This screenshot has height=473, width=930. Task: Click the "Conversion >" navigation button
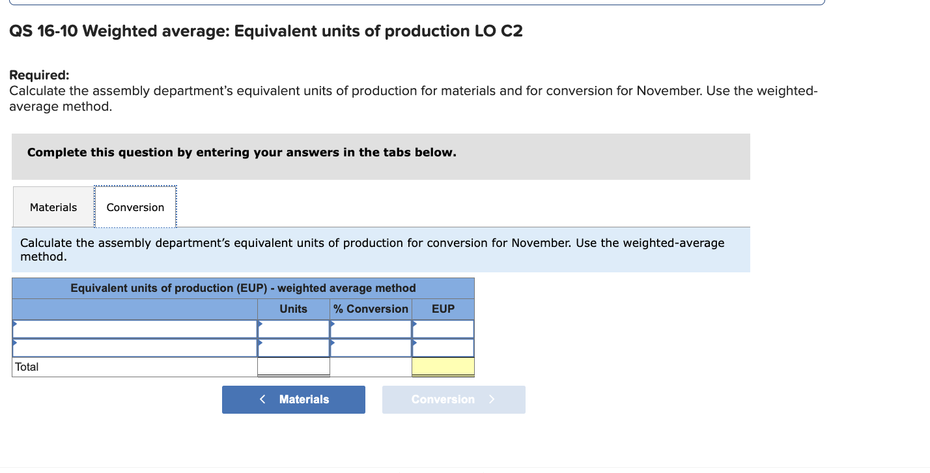[453, 399]
